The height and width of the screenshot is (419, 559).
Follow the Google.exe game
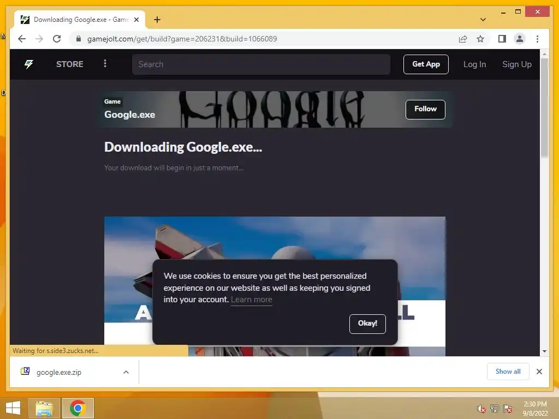(x=425, y=109)
